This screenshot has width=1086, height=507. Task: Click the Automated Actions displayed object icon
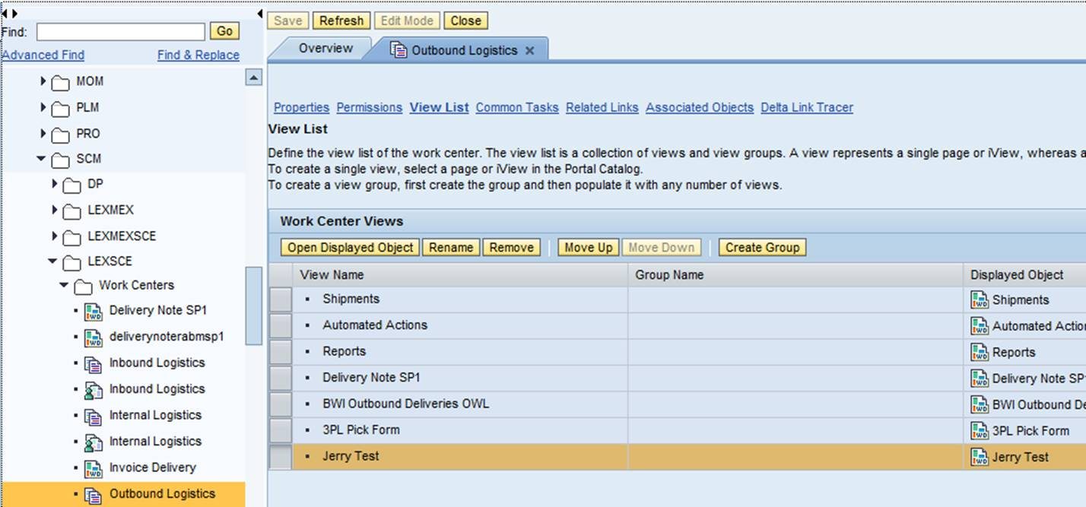pos(980,326)
